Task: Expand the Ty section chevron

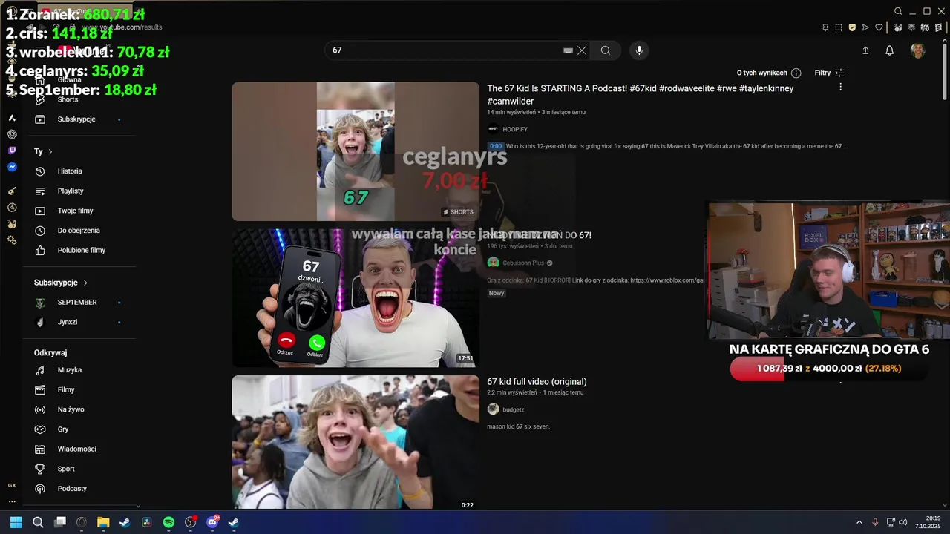Action: pyautogui.click(x=50, y=151)
